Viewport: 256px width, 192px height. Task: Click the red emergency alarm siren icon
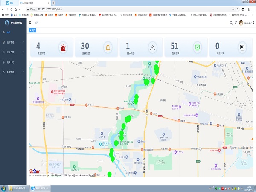(63, 47)
